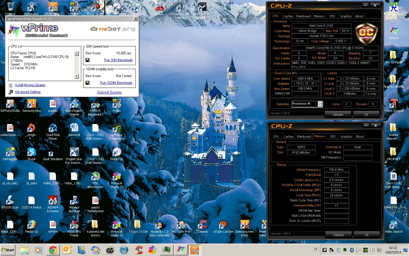Click Run 32M Benchmark link
The image size is (409, 256).
(118, 60)
